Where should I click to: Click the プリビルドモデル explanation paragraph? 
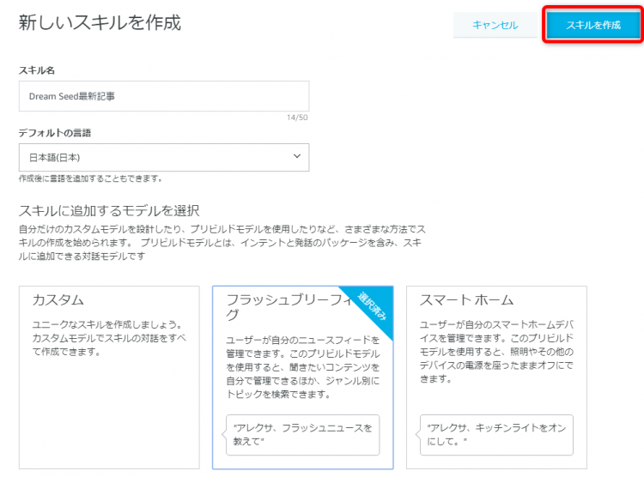point(222,243)
